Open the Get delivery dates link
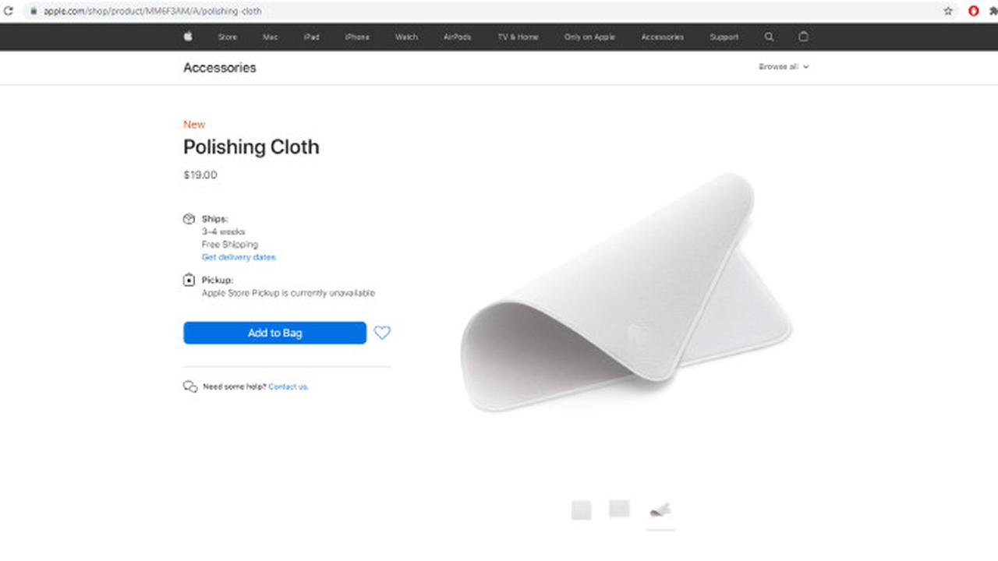The width and height of the screenshot is (998, 561). tap(239, 257)
